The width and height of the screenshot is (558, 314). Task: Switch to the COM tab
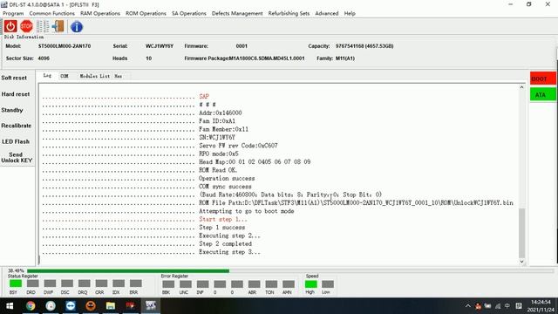coord(65,76)
